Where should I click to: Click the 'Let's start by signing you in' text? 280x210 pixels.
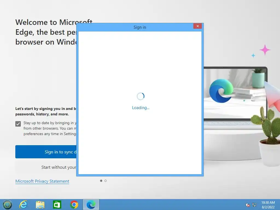(46, 111)
